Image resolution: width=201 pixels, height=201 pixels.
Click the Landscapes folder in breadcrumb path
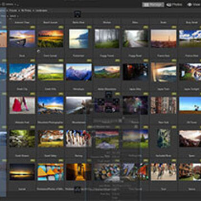point(41,11)
